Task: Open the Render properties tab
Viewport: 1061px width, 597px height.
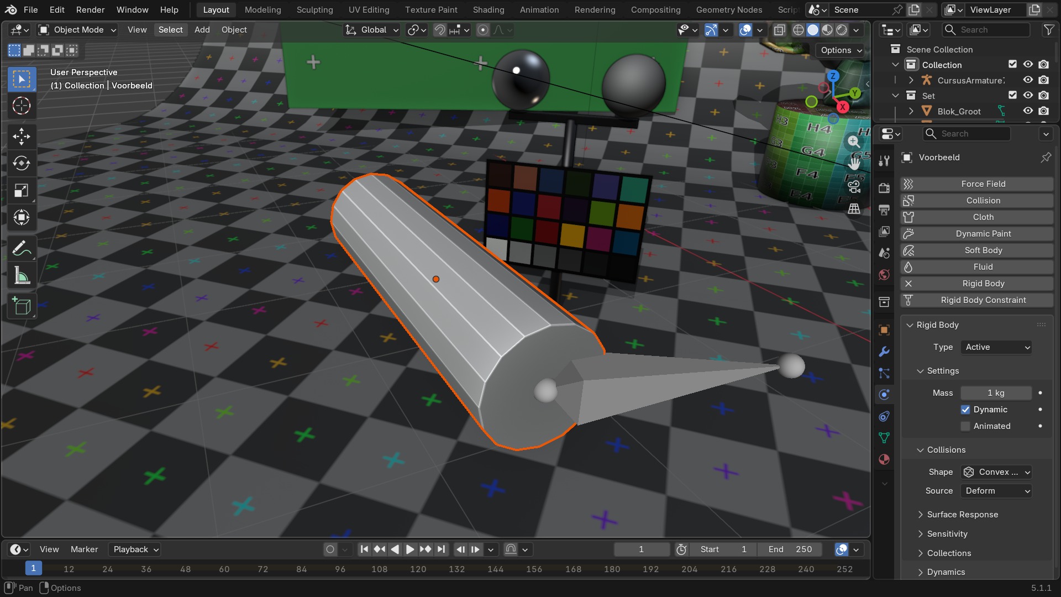Action: coord(884,188)
